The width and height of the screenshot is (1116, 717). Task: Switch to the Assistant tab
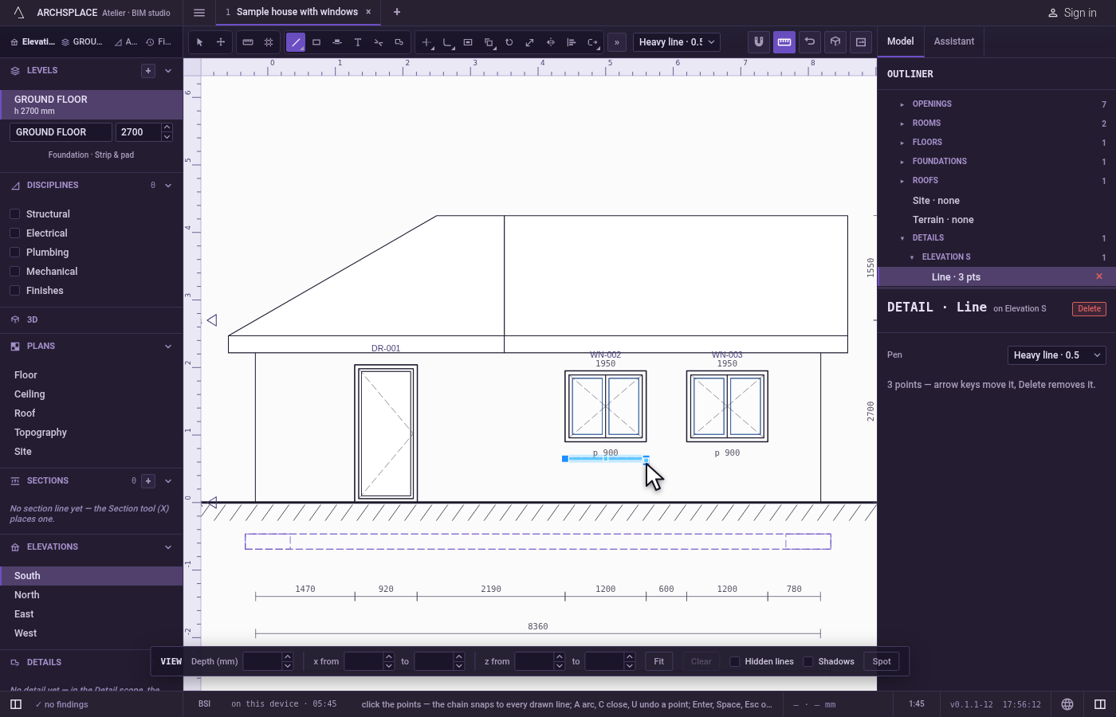pos(954,41)
